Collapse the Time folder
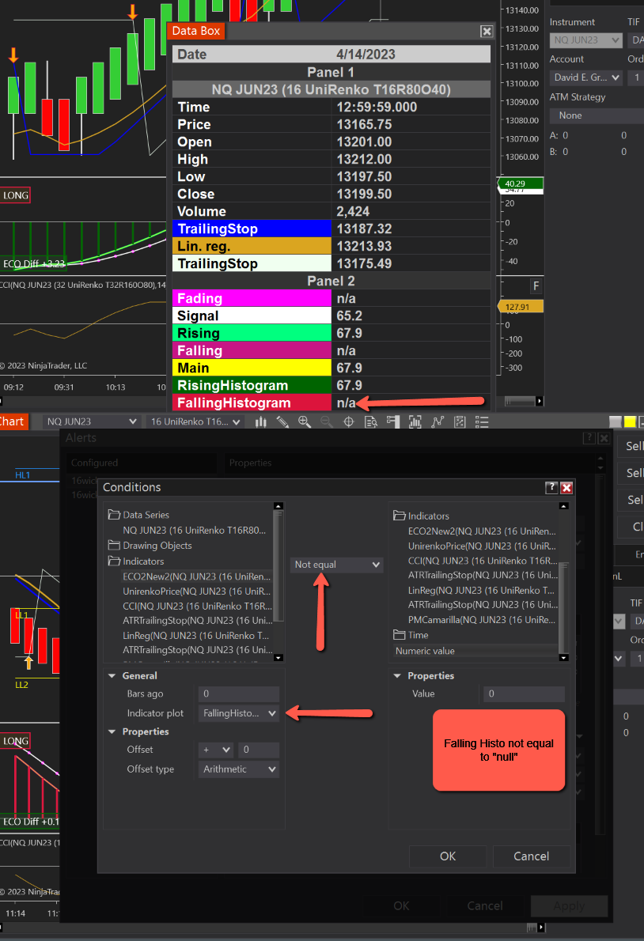This screenshot has width=644, height=941. pyautogui.click(x=399, y=634)
